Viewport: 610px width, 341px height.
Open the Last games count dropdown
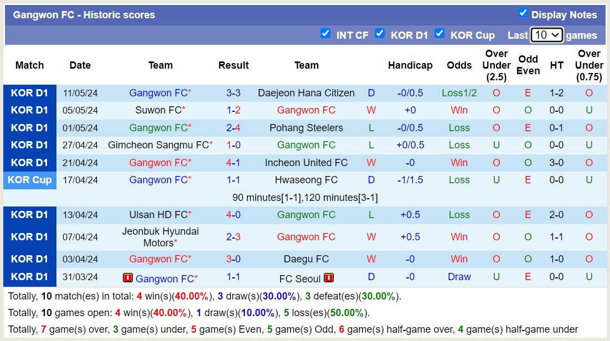[x=546, y=35]
